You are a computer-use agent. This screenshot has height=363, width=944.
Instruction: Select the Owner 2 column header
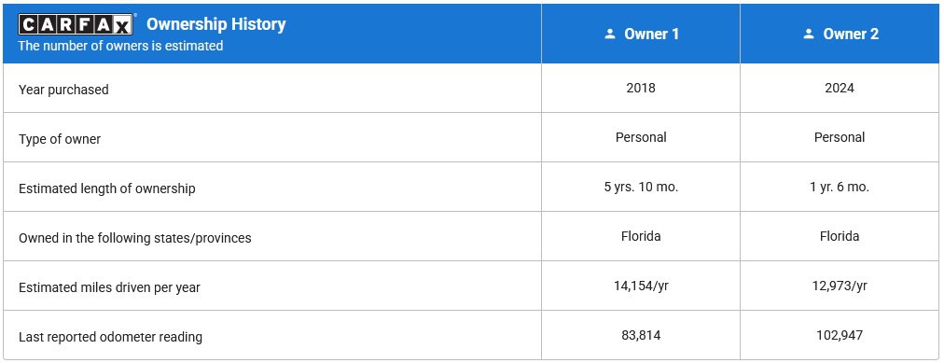click(840, 34)
